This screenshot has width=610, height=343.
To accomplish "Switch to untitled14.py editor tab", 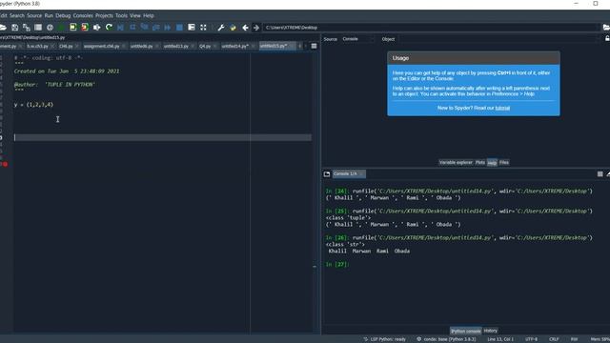I will point(234,46).
